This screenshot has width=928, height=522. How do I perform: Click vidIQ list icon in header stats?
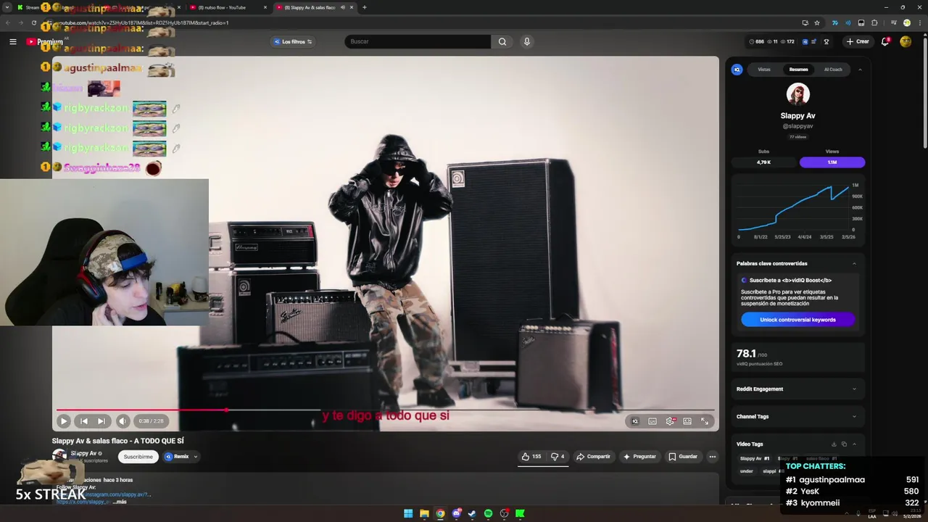coord(814,41)
